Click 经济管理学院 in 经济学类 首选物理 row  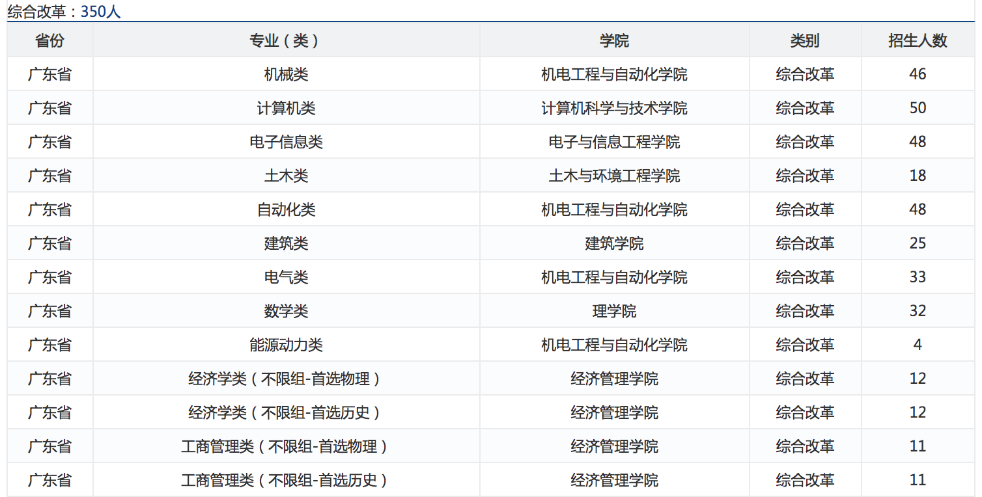614,379
